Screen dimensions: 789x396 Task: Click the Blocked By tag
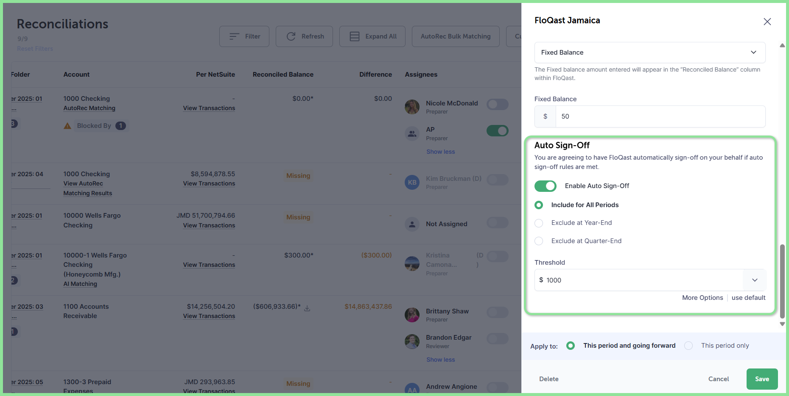click(x=101, y=126)
